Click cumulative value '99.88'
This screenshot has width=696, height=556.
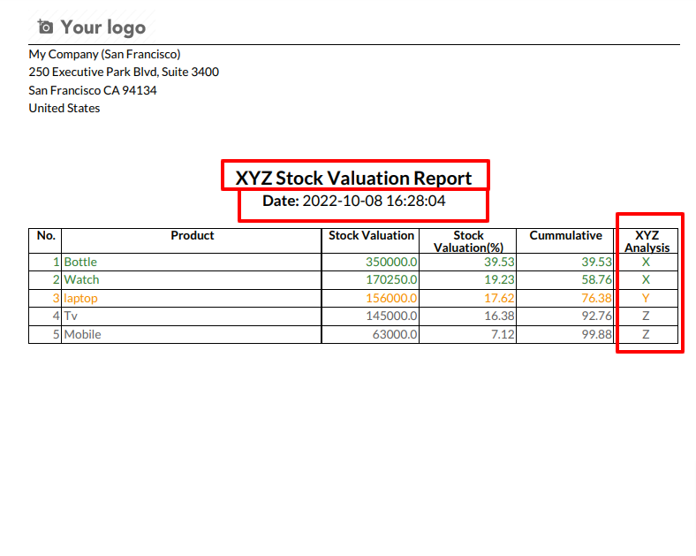(596, 334)
